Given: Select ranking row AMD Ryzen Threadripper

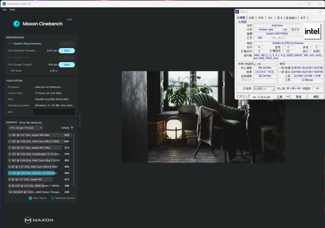Looking at the screenshot, I should [40, 192].
